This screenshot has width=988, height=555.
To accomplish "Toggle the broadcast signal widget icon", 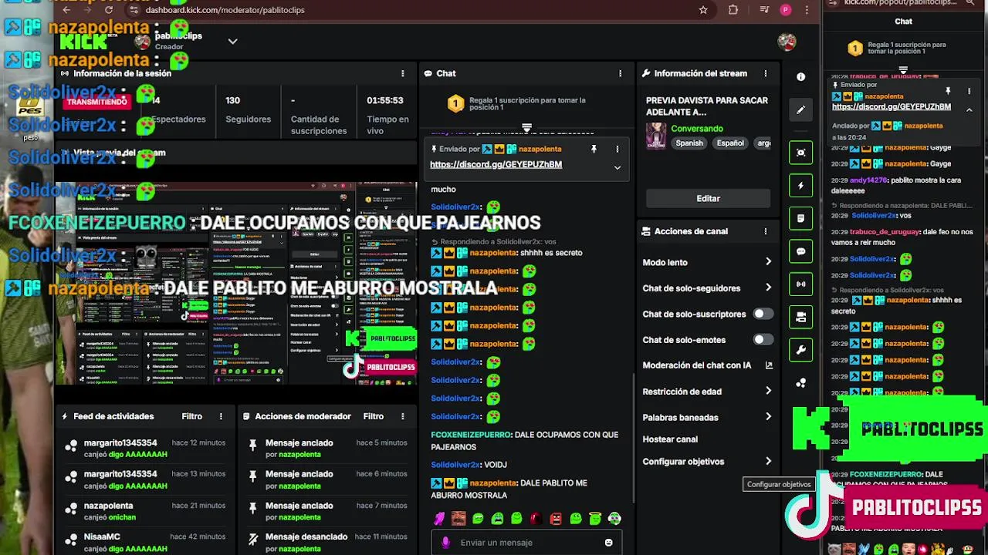I will tap(800, 284).
